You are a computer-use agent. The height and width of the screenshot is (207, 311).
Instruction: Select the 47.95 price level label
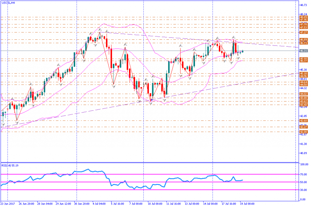pyautogui.click(x=304, y=20)
